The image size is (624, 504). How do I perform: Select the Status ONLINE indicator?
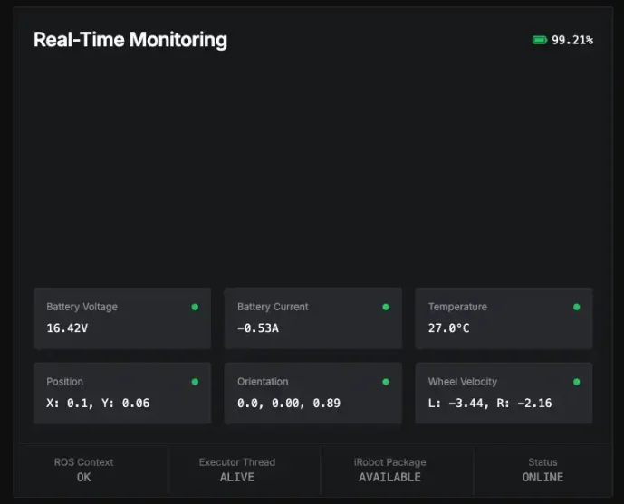542,477
